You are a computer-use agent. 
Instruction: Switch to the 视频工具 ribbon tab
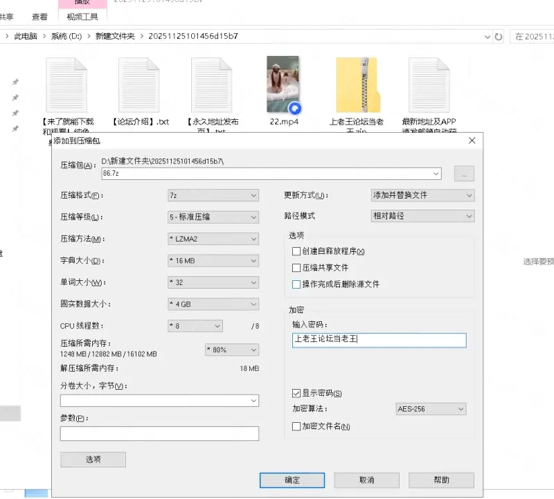coord(82,17)
